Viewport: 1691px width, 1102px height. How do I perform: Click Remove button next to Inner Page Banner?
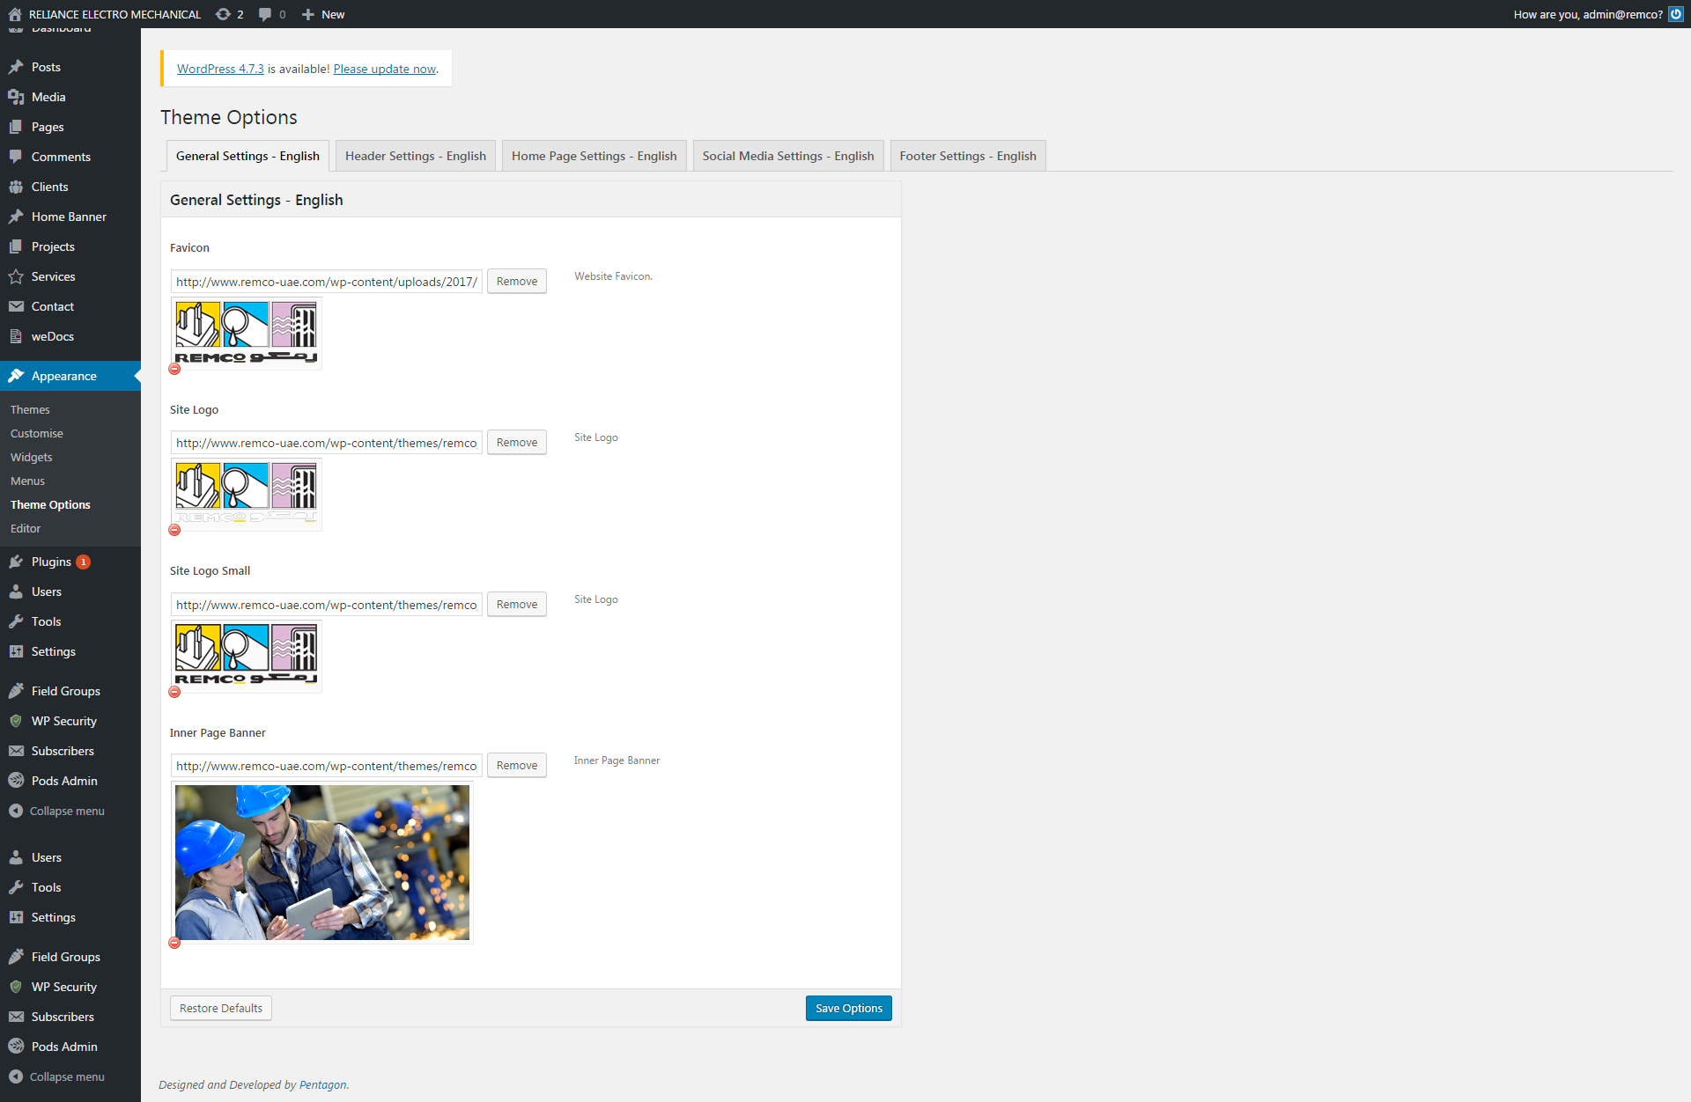517,765
